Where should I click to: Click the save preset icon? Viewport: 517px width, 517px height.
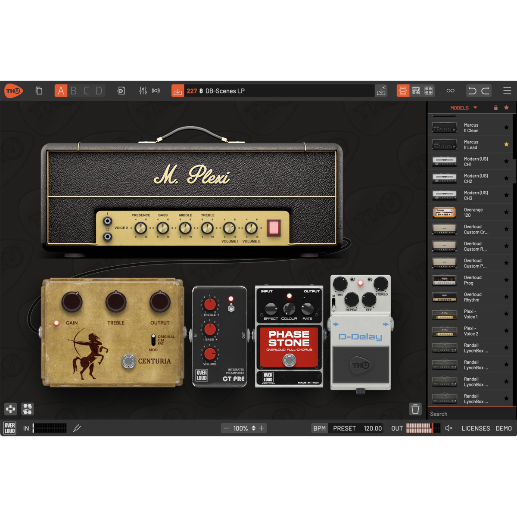381,91
